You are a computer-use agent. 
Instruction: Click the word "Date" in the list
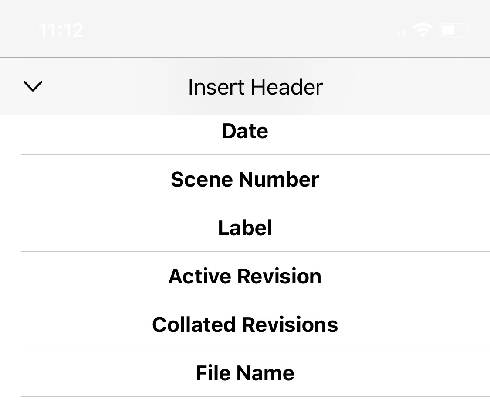click(x=245, y=131)
